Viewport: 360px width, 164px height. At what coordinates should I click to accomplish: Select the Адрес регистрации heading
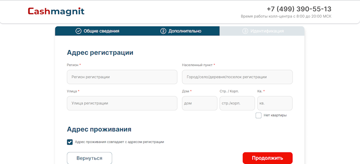[100, 53]
